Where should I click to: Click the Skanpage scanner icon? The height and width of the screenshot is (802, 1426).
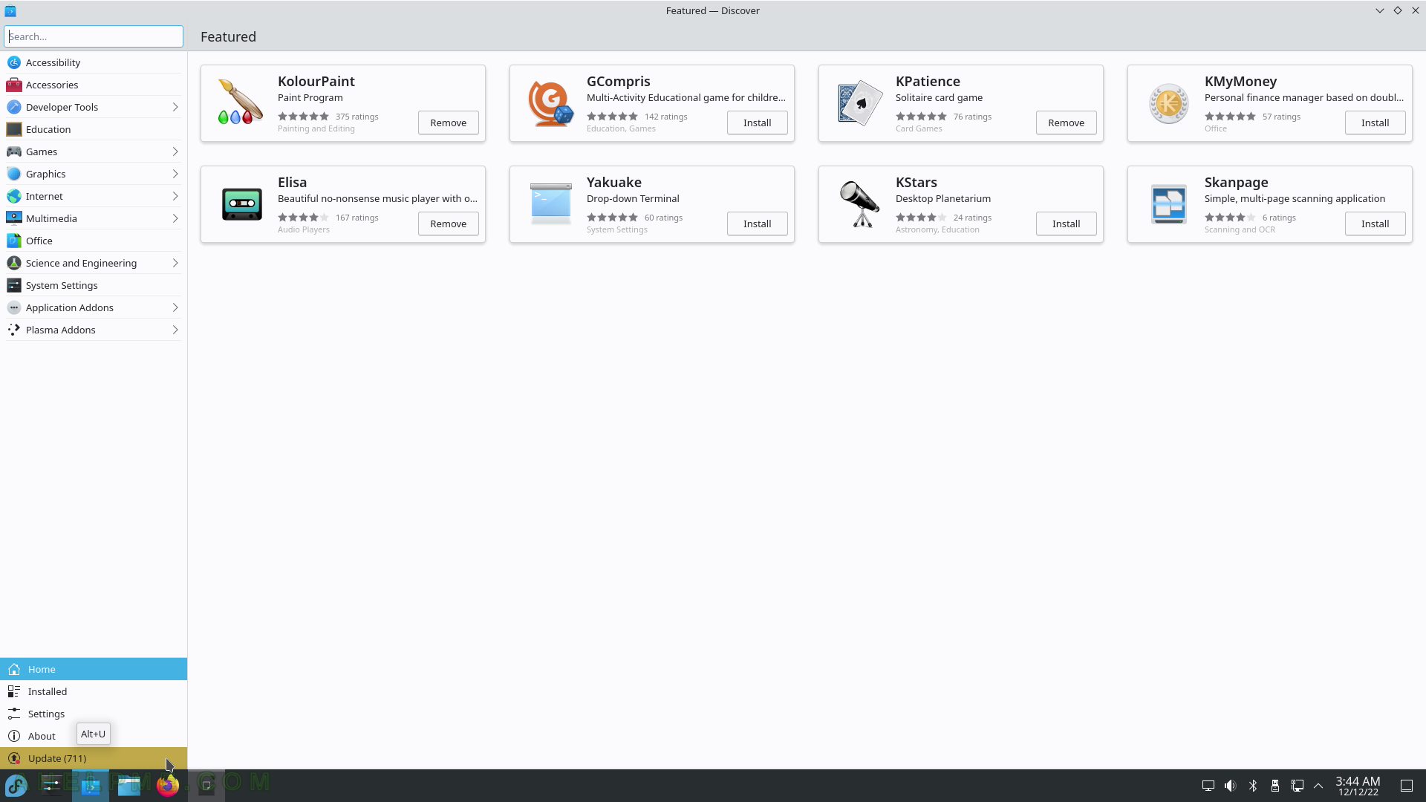pyautogui.click(x=1168, y=204)
